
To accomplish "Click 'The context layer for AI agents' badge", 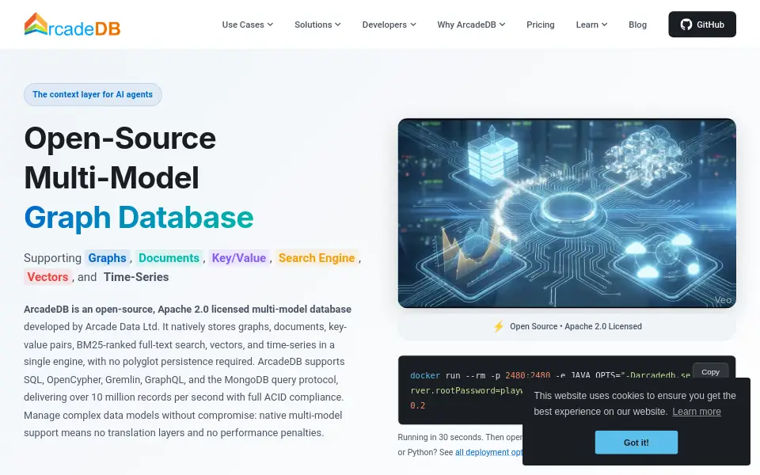I will coord(93,94).
